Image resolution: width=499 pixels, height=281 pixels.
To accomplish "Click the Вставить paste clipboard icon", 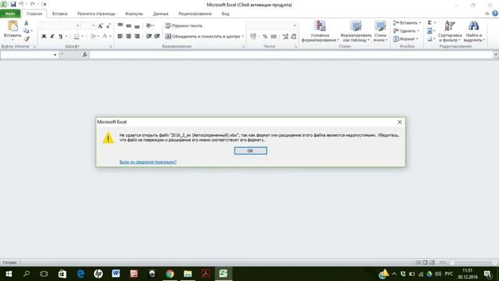I will 12,26.
